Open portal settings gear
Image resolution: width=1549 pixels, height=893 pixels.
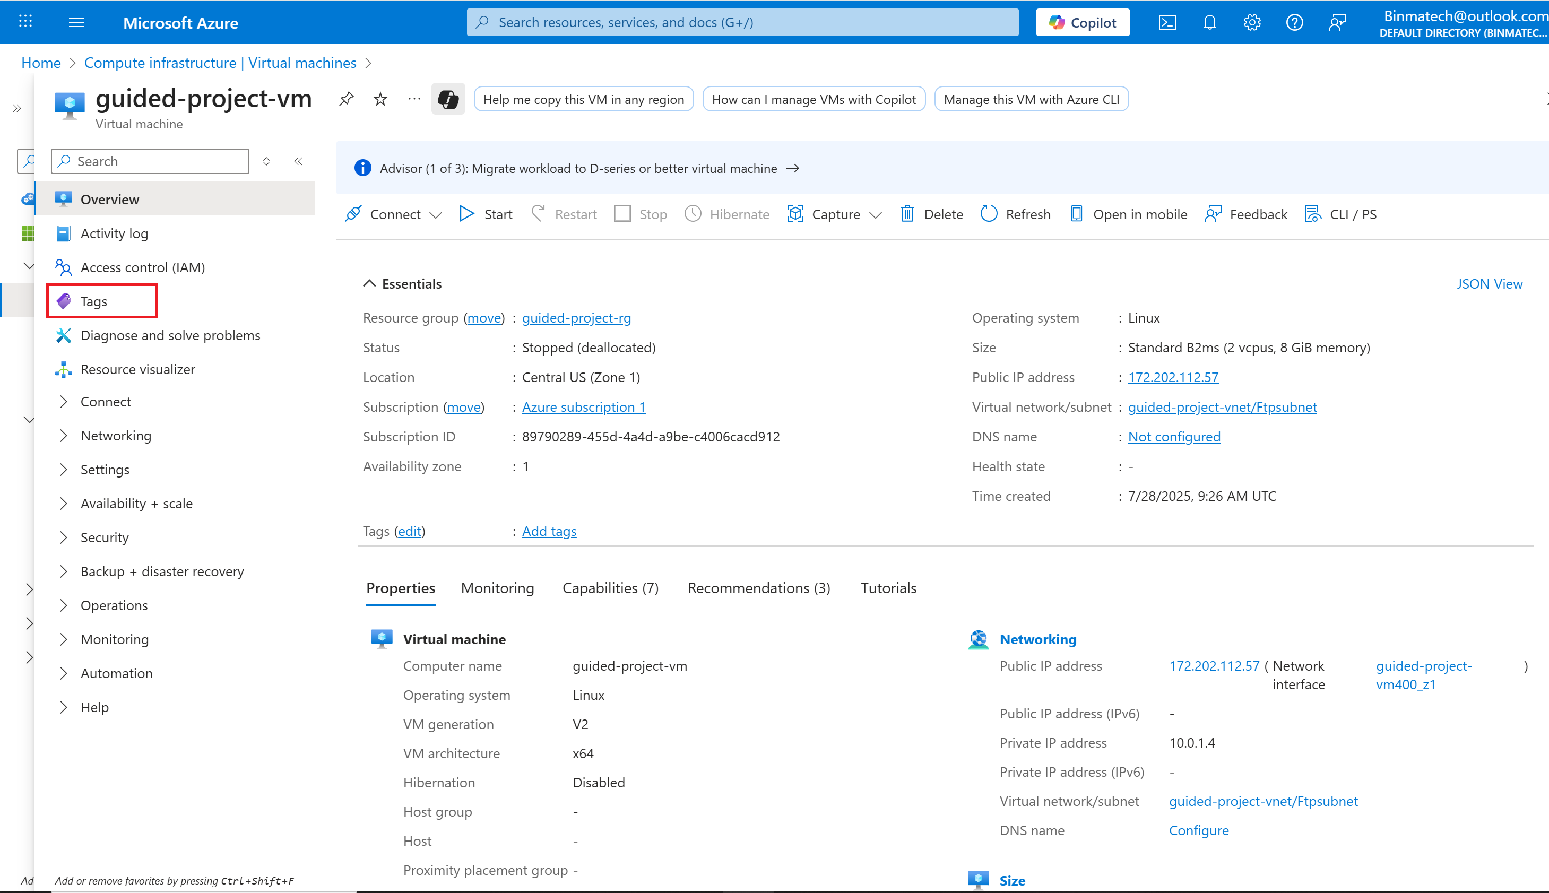(1252, 23)
